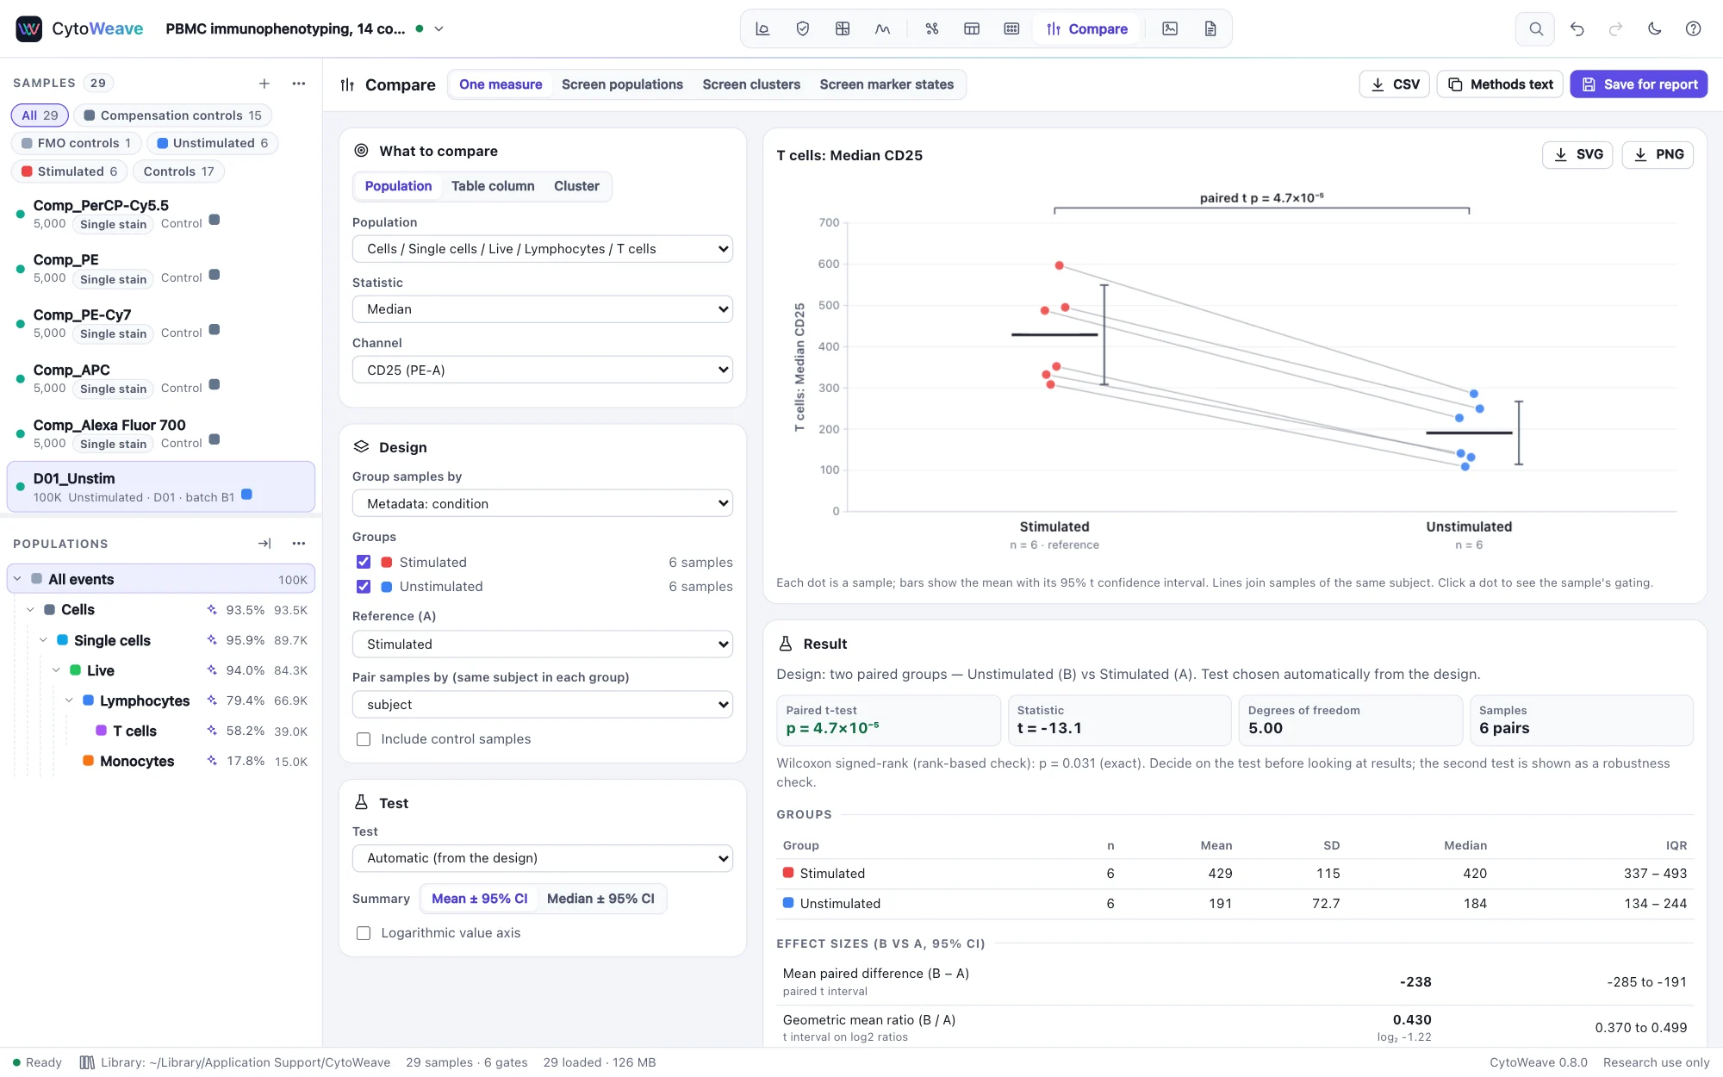Screen dimensions: 1723x1077
Task: Open the statistics table icon
Action: click(x=972, y=28)
